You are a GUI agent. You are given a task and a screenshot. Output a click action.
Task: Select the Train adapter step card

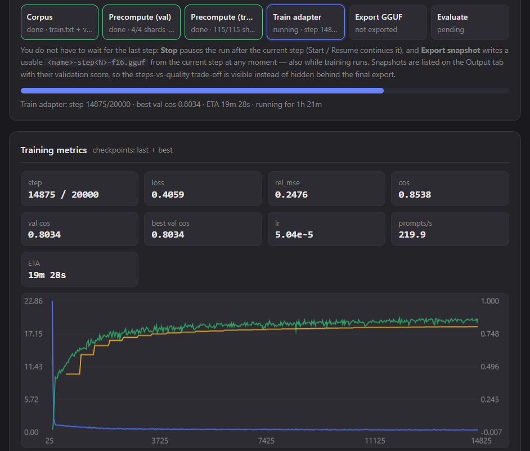(306, 23)
